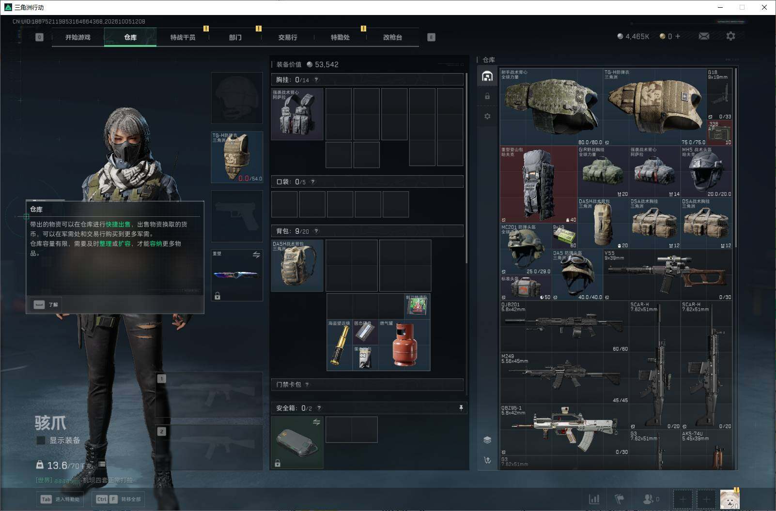Click the 转移全部 button
This screenshot has width=776, height=511.
click(x=119, y=499)
